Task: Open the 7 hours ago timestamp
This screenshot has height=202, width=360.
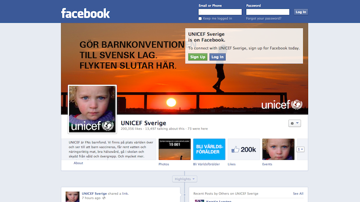Action: click(x=91, y=198)
